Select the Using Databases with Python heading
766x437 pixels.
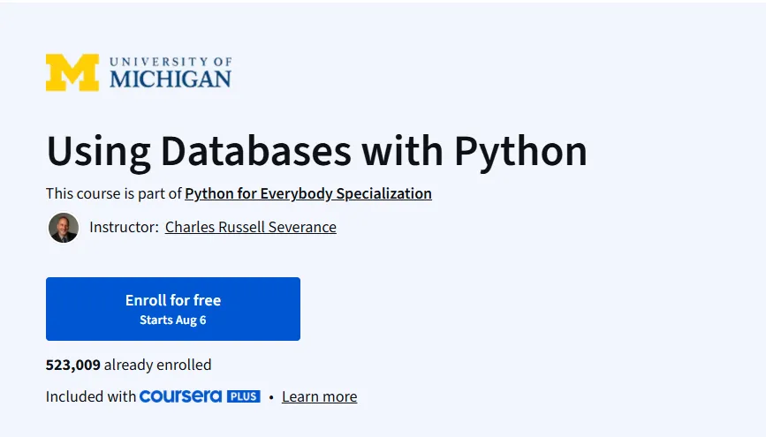[316, 152]
